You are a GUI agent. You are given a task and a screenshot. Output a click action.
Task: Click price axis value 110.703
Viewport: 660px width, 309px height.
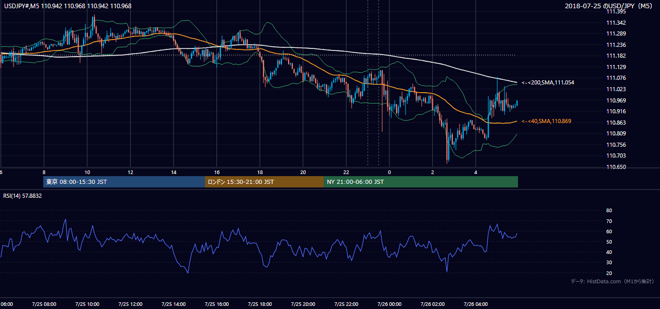coord(616,156)
